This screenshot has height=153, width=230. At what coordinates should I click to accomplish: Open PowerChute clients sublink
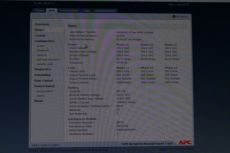coord(40,96)
